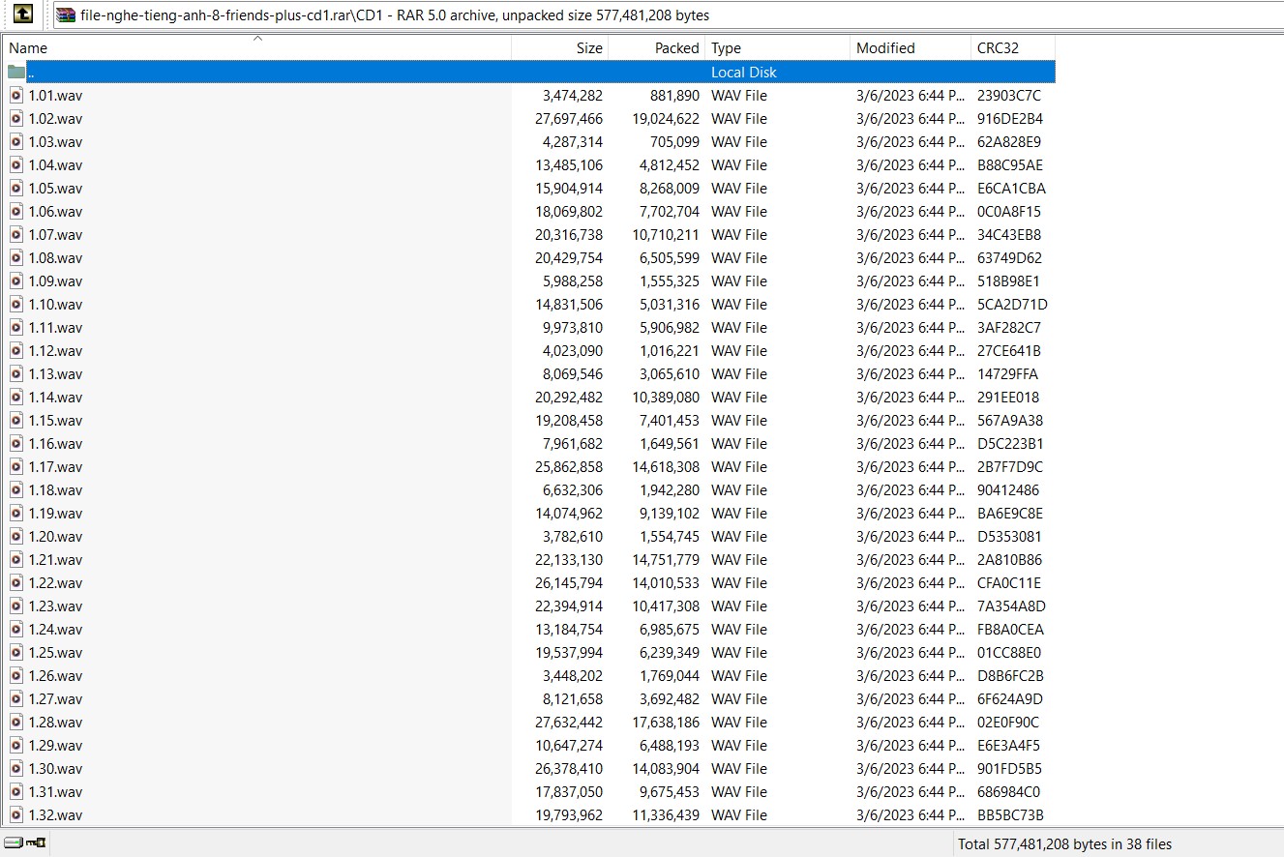Viewport: 1284px width, 857px height.
Task: Click the CRC32 column header
Action: click(x=998, y=47)
